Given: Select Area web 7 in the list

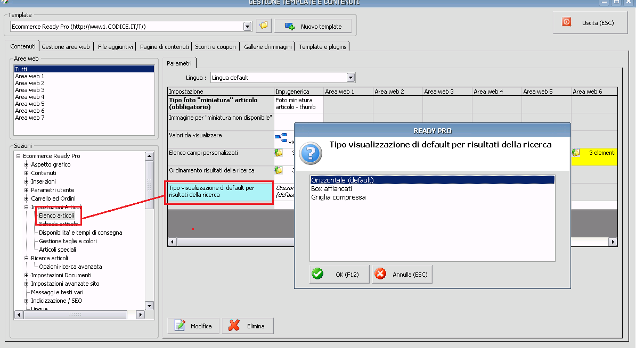Looking at the screenshot, I should 84,118.
